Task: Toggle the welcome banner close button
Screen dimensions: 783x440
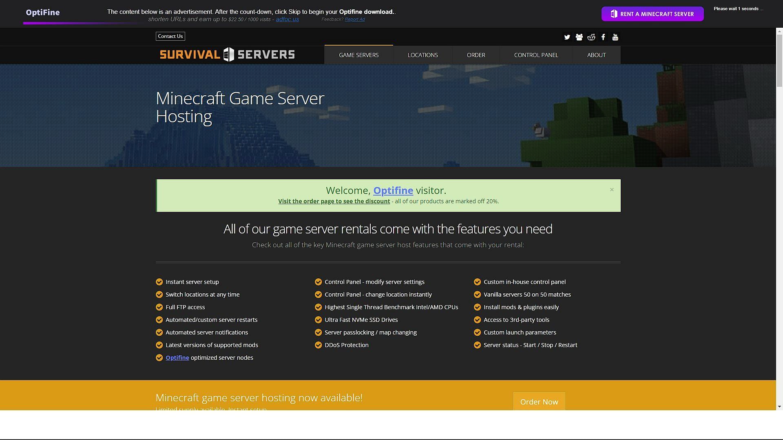Action: [611, 189]
